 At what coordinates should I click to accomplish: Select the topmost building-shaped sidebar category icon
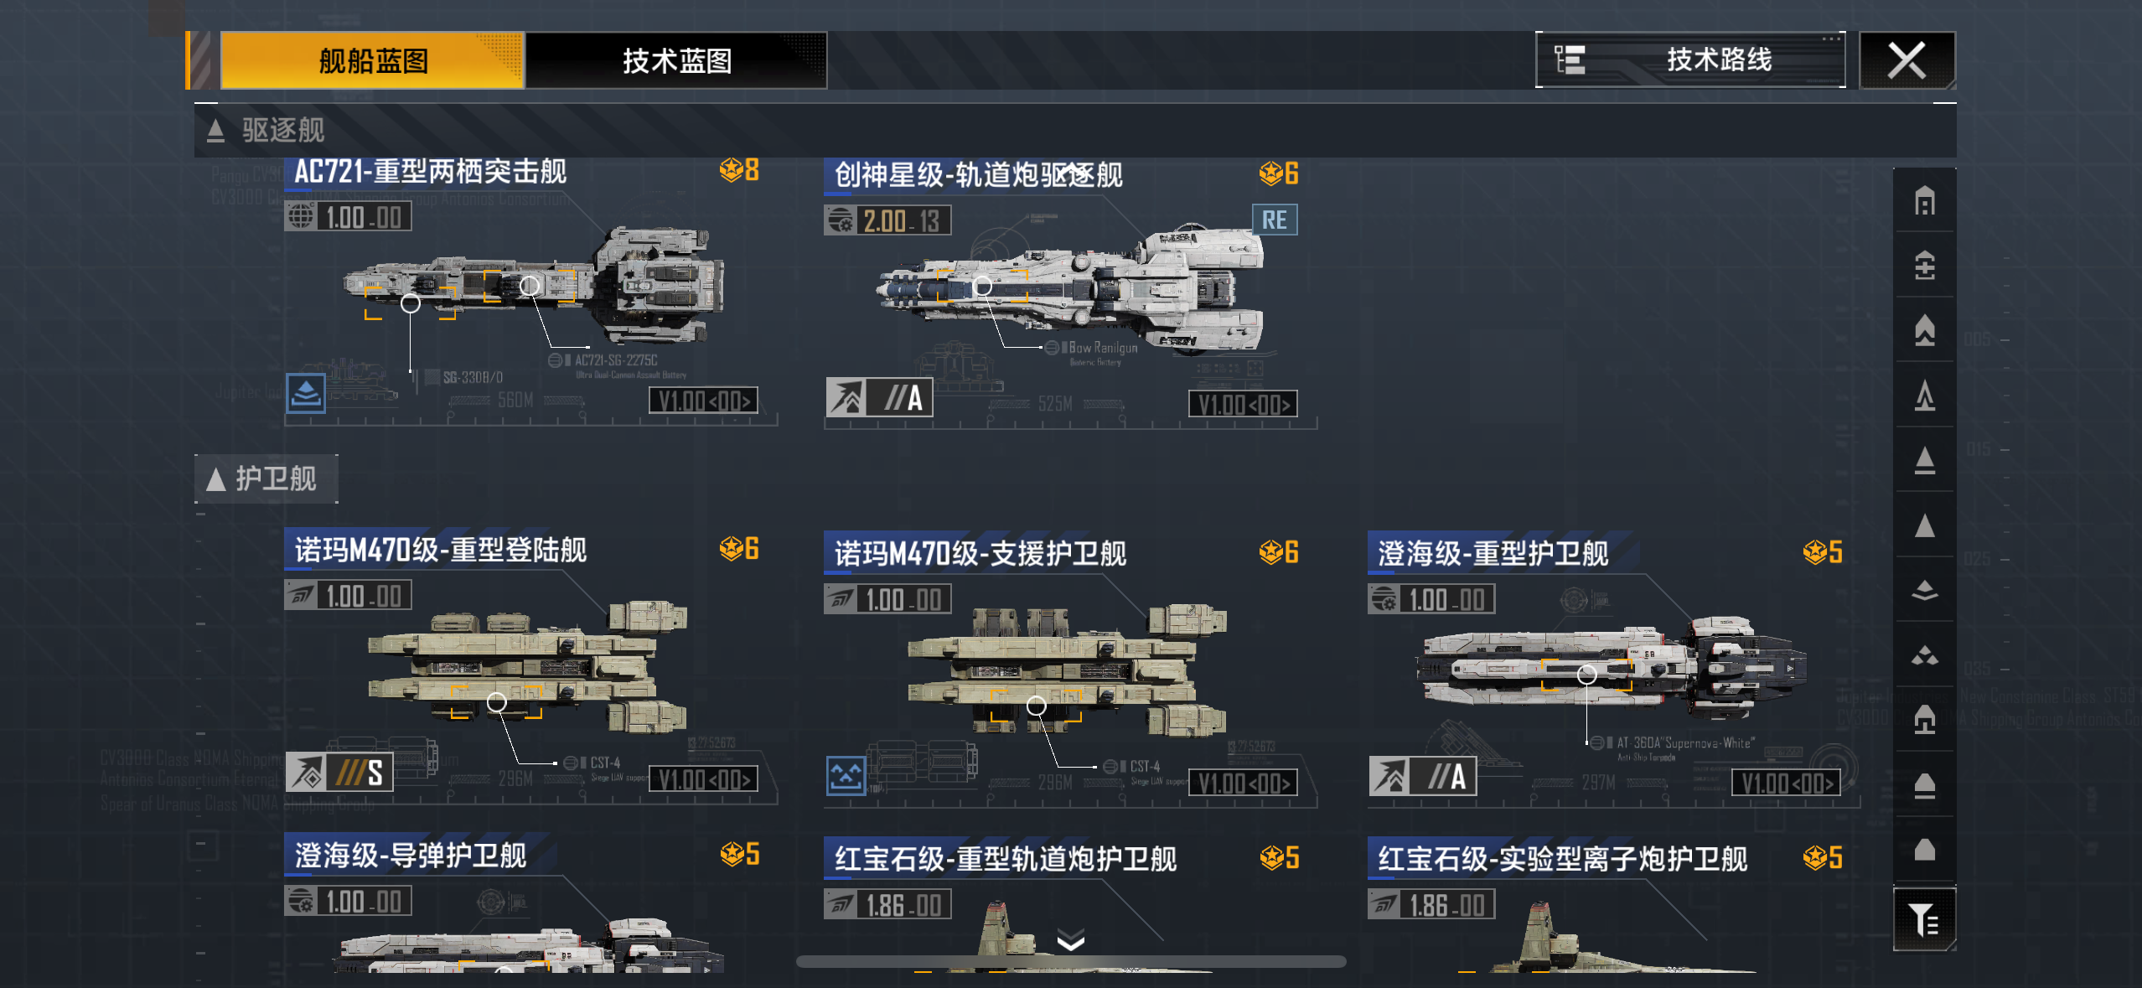pyautogui.click(x=1924, y=200)
